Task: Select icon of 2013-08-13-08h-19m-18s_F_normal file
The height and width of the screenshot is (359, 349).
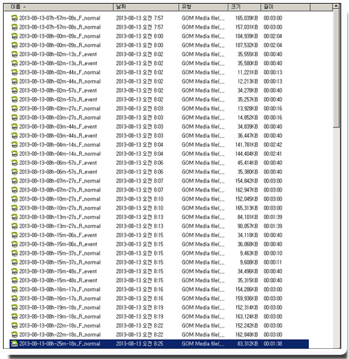Action: (x=14, y=307)
